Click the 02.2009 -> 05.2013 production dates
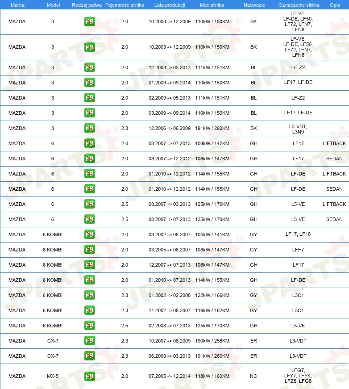 (170, 98)
